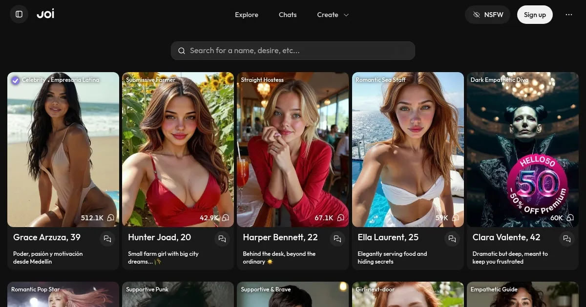Click the chat icon on Ella Laurent's card

coord(452,239)
